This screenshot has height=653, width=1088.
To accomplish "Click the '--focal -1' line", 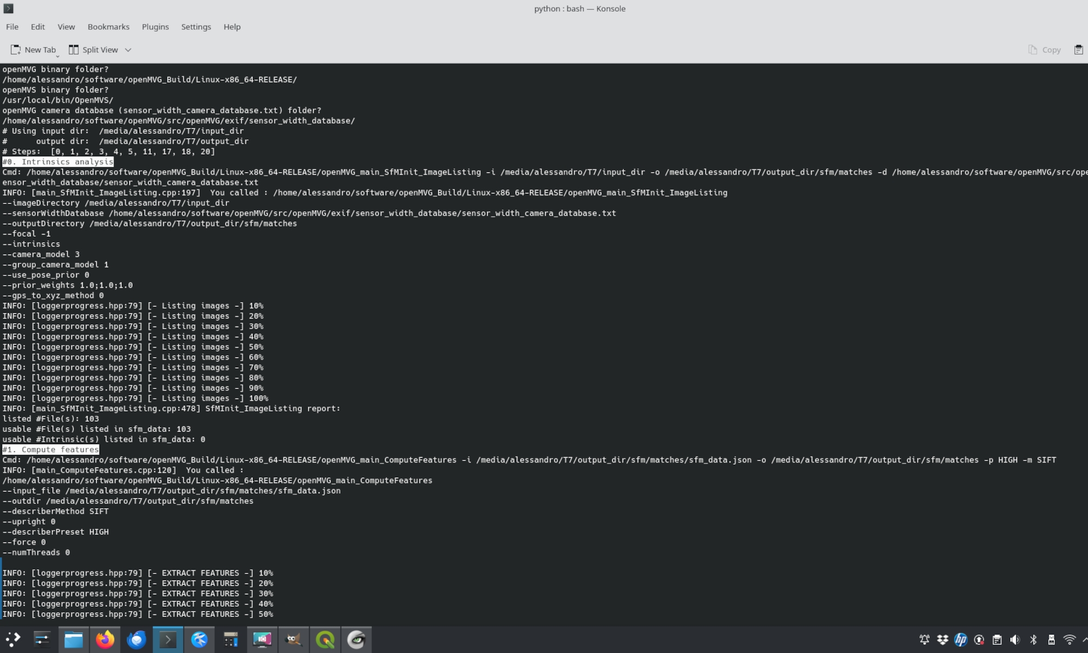I will (x=27, y=233).
